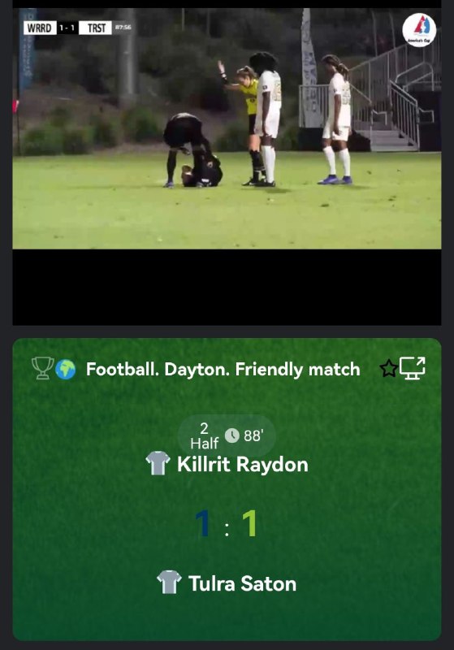Click the trophy tournament icon
454x650 pixels.
pyautogui.click(x=43, y=368)
